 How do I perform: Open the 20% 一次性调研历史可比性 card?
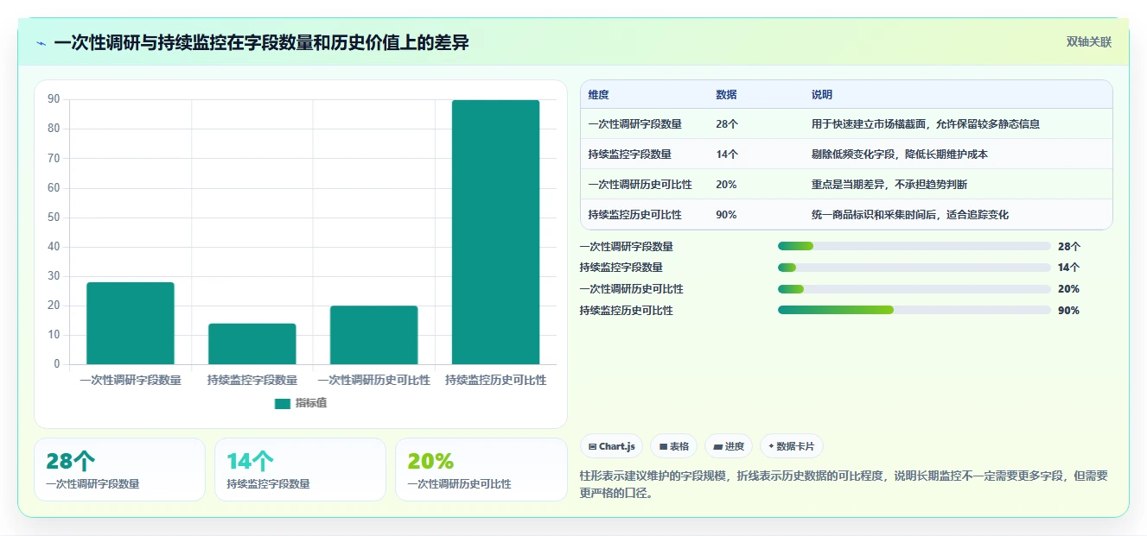(481, 470)
